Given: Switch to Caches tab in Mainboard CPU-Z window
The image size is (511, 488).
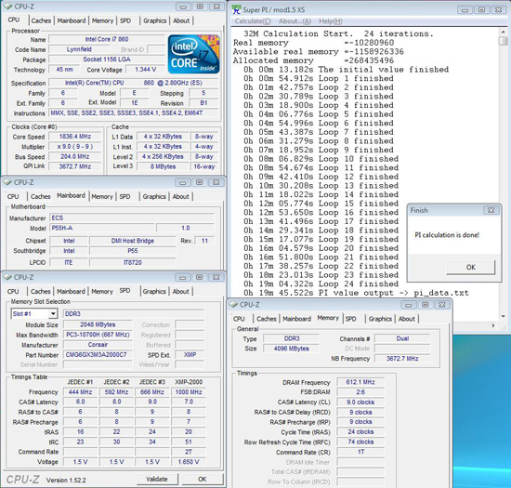Looking at the screenshot, I should click(x=40, y=196).
